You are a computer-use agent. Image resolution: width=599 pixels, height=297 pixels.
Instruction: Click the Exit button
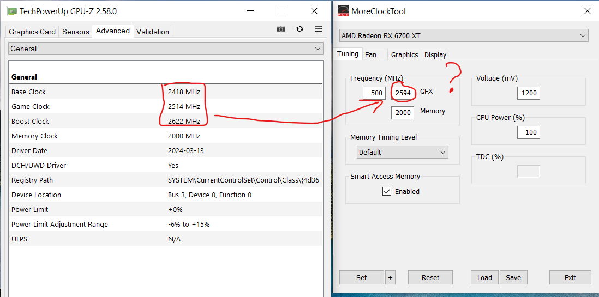tap(570, 277)
